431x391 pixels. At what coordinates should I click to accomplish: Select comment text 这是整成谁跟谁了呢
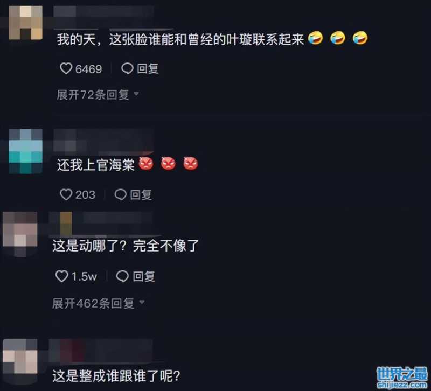[x=116, y=376]
